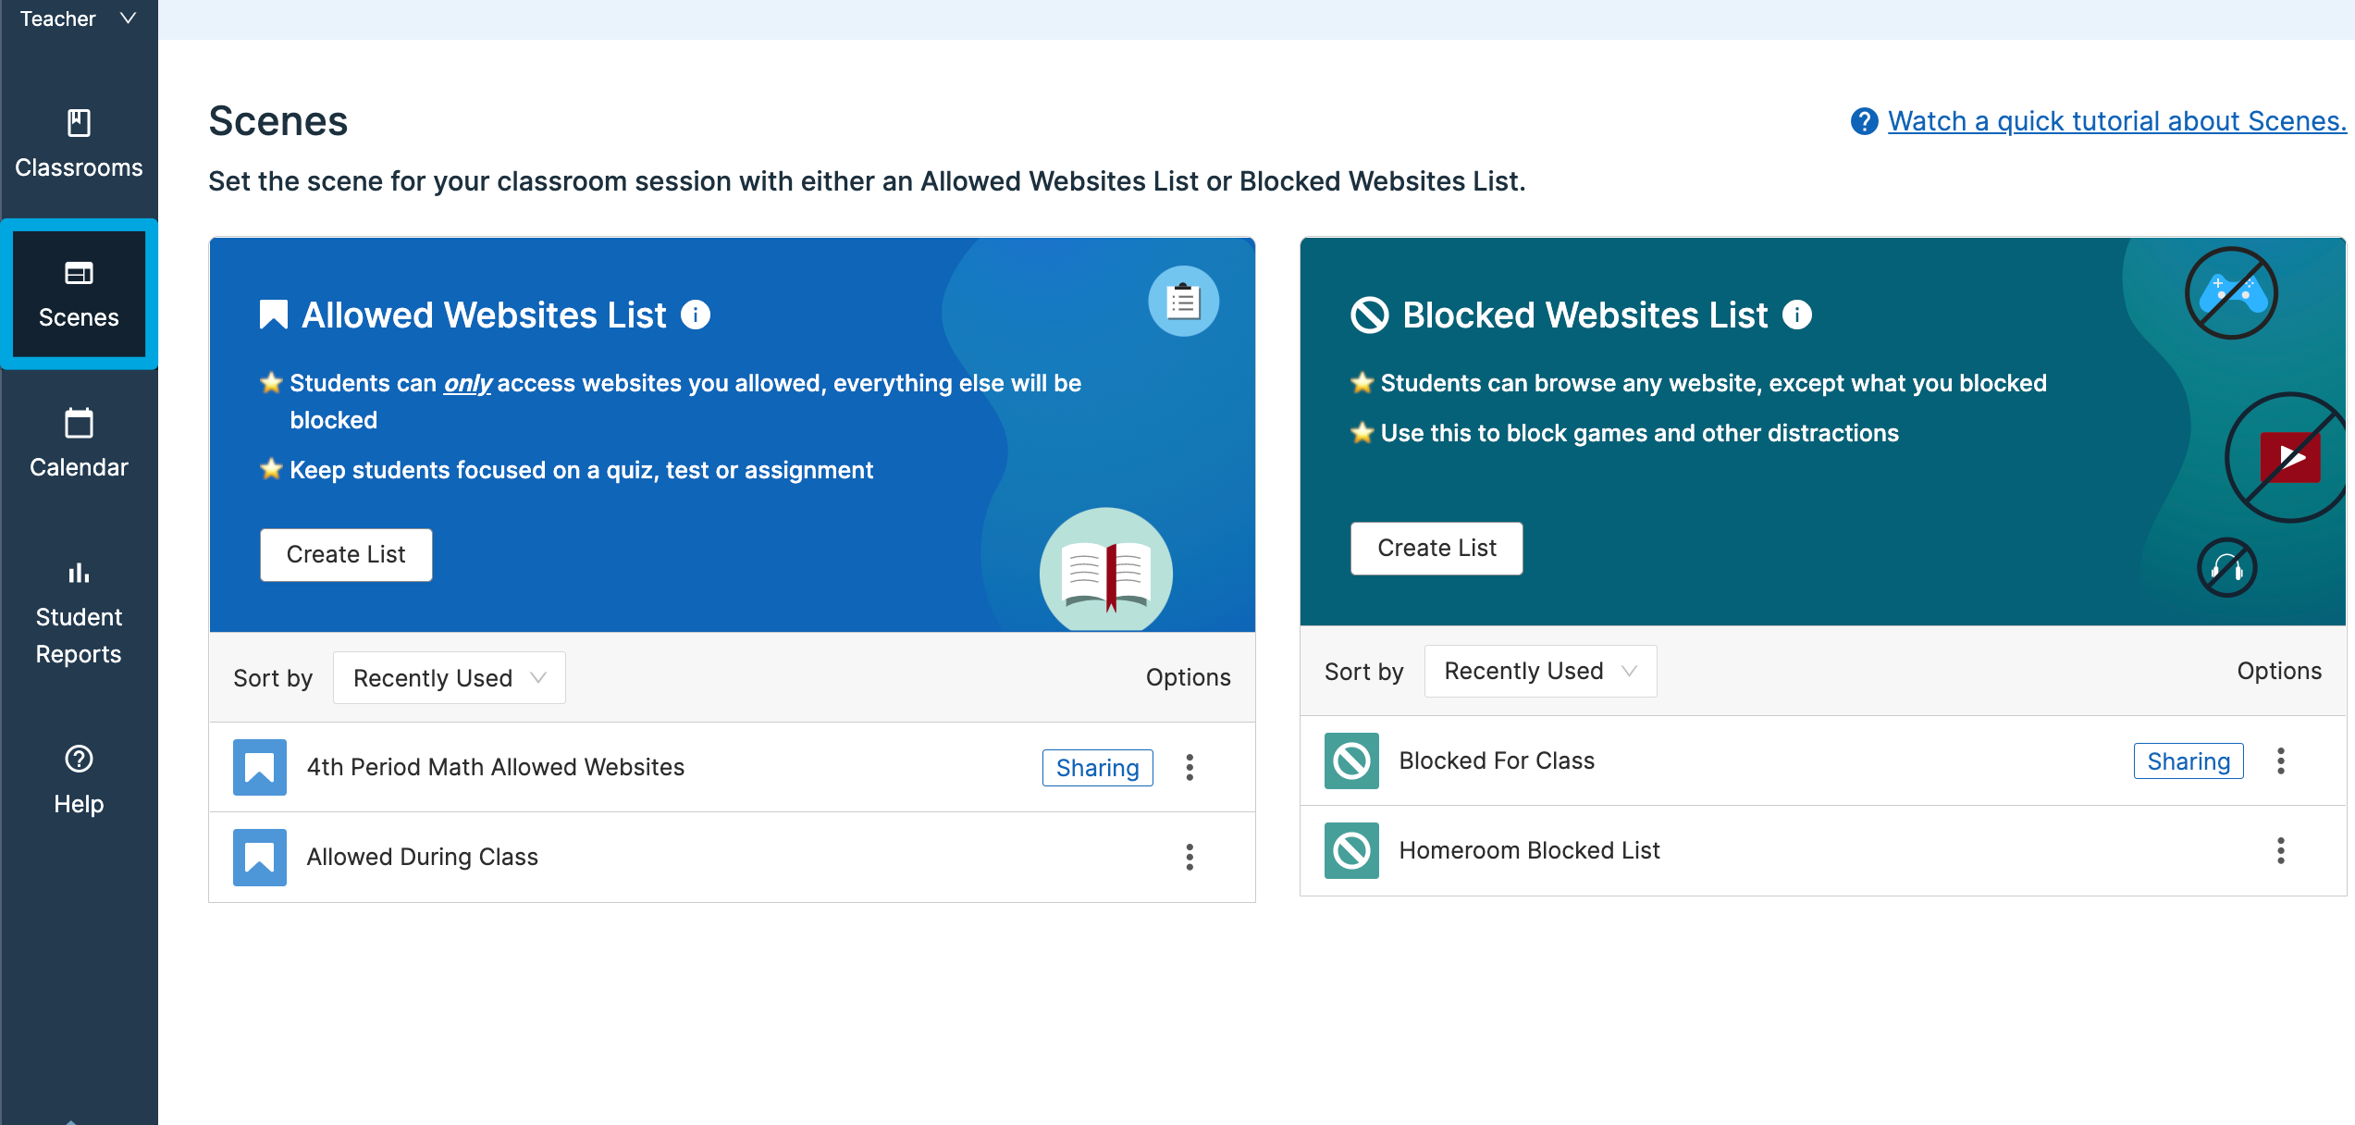Click the info icon next to Blocked Websites List

[1795, 315]
